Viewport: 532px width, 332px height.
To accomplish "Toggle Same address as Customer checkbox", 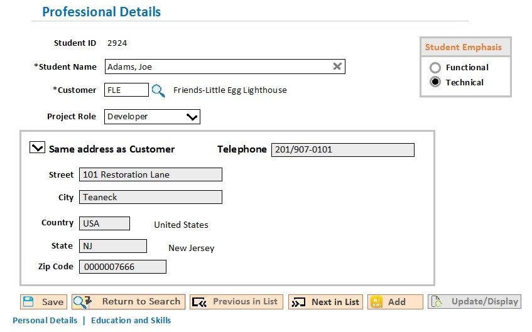I will [x=37, y=147].
